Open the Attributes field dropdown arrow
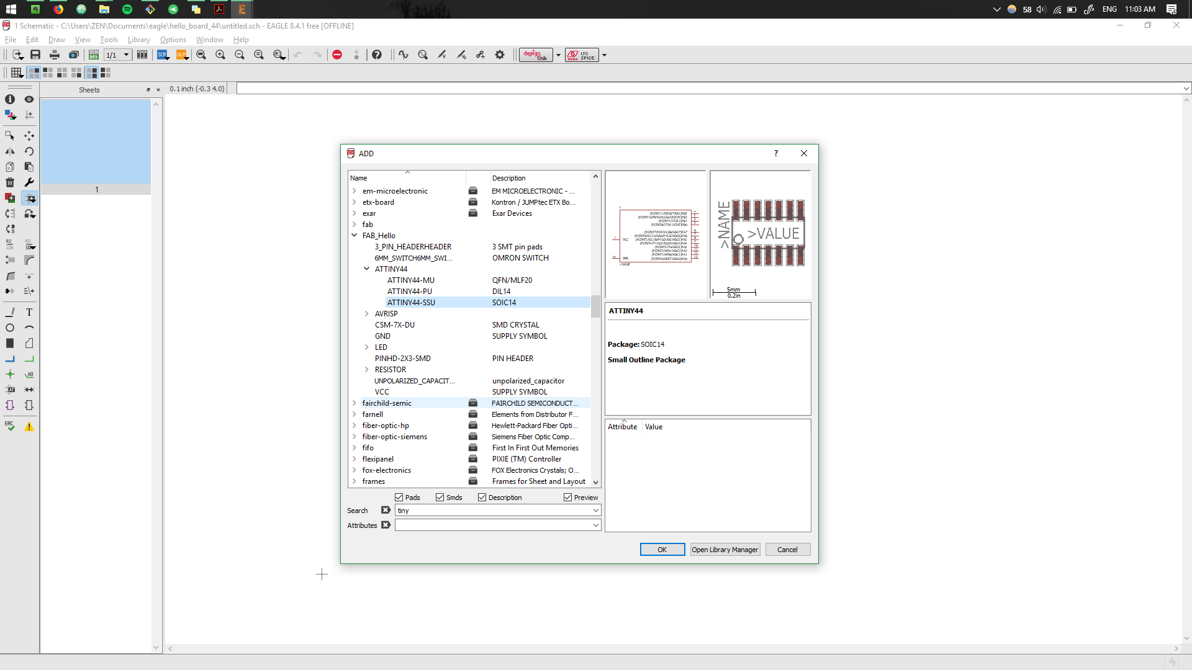1192x670 pixels. 595,525
